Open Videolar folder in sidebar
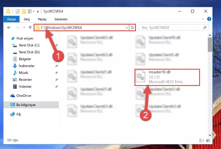The image size is (221, 149). tap(22, 87)
